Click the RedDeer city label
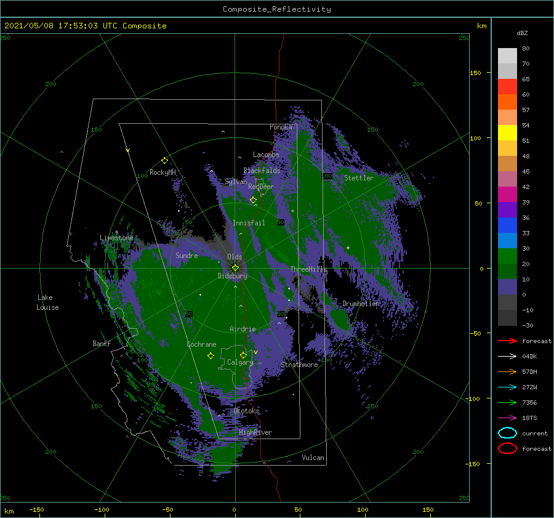Screen dimensions: 554x518 (261, 187)
